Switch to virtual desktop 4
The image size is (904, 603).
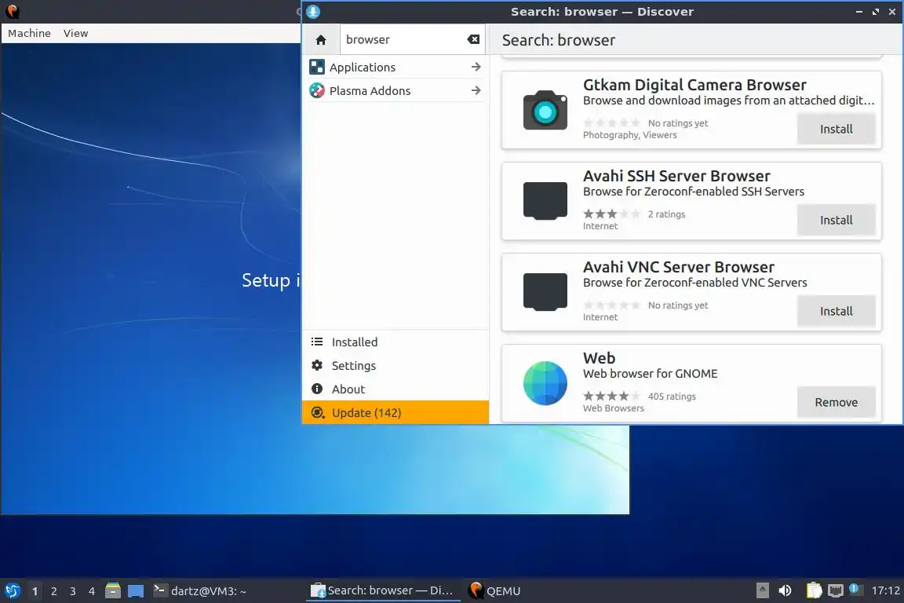[92, 591]
